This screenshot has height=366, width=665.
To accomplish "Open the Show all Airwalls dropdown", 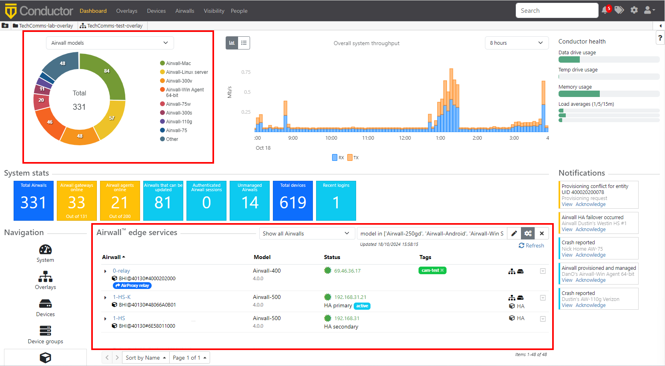I will coord(307,233).
